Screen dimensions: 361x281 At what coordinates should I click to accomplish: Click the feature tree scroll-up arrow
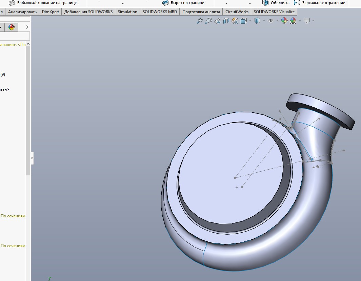(28, 44)
